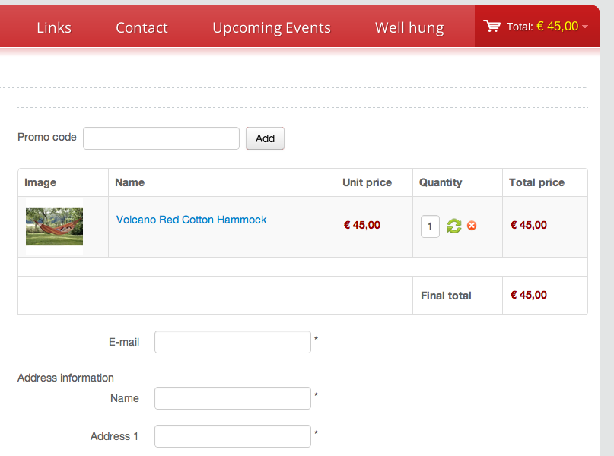Focus the Quantity input box
The height and width of the screenshot is (456, 614).
tap(430, 226)
